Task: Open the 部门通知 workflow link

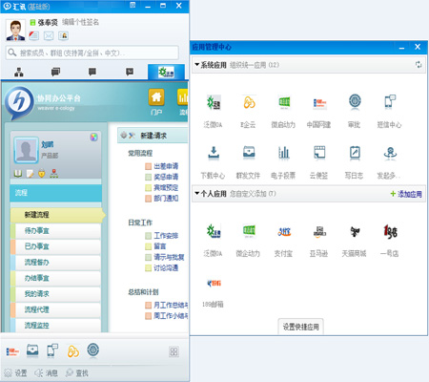Action: 166,199
